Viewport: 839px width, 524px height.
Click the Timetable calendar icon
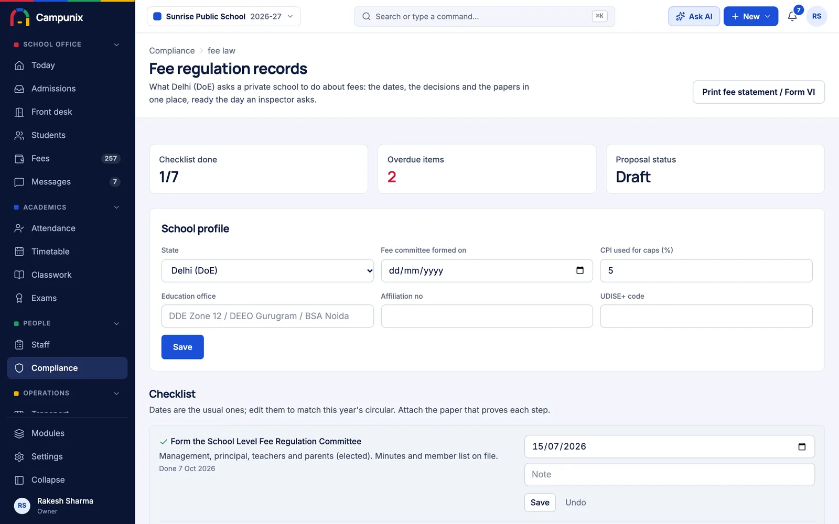click(19, 252)
